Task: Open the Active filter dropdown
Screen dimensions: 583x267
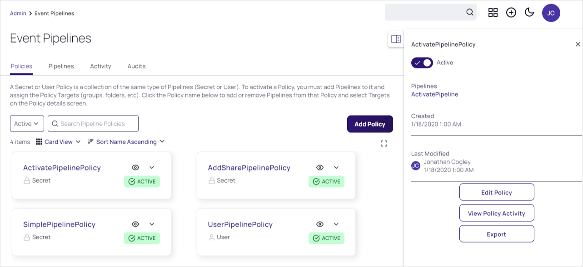Action: click(x=27, y=124)
